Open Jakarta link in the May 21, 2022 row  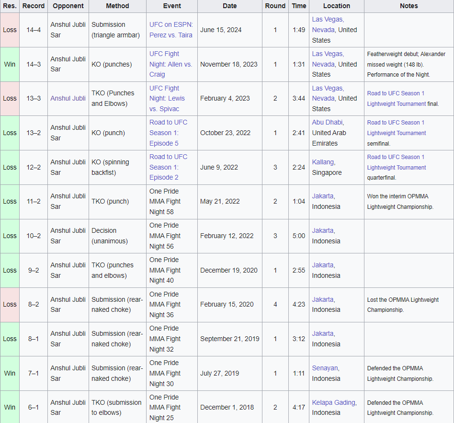pyautogui.click(x=323, y=196)
